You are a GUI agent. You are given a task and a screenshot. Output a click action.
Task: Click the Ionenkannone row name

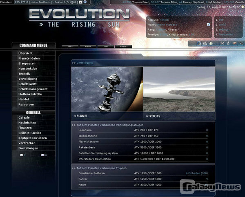point(88,136)
